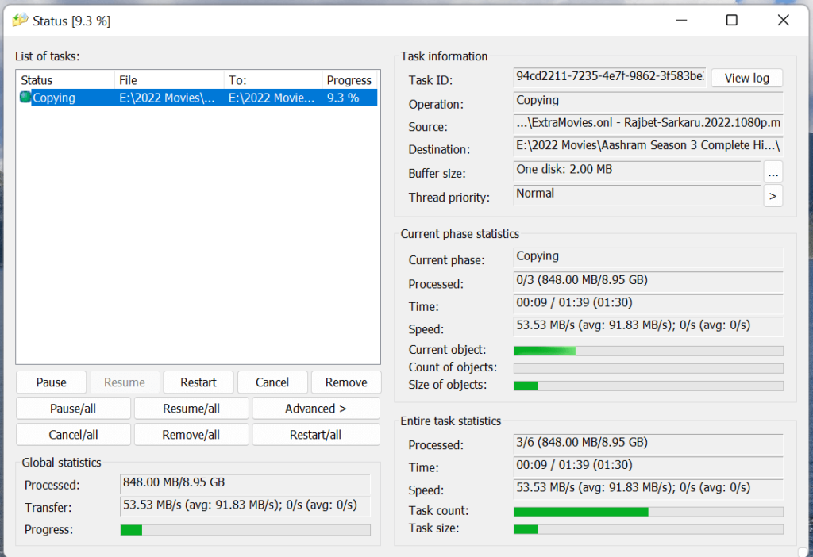Click Pause/all button

[x=73, y=409]
